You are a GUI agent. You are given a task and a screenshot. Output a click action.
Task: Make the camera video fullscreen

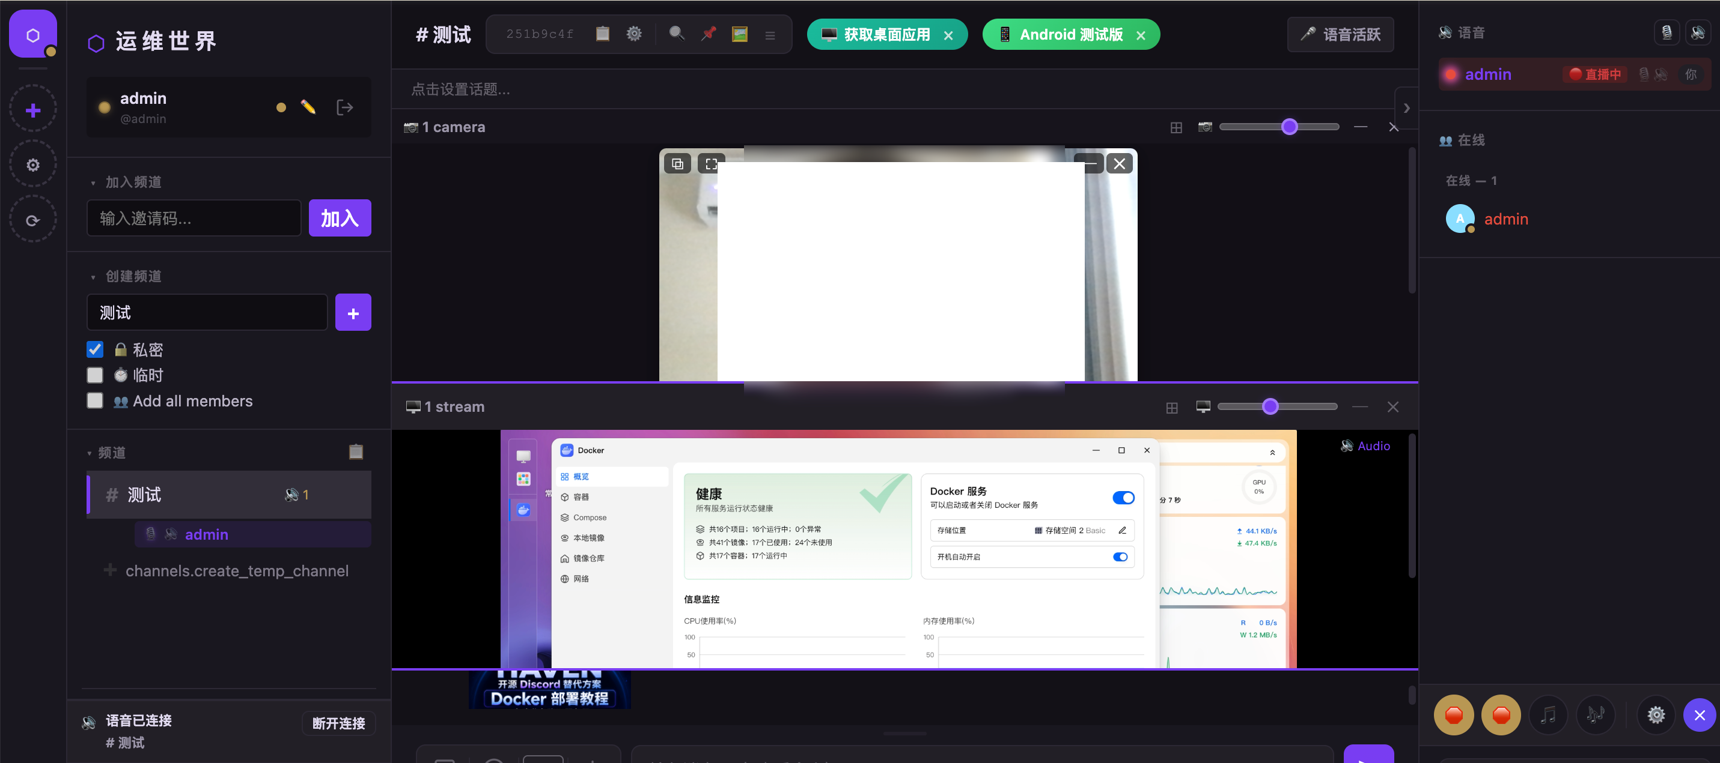coord(710,163)
